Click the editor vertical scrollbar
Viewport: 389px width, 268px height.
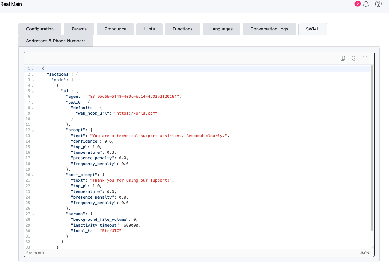[372, 148]
